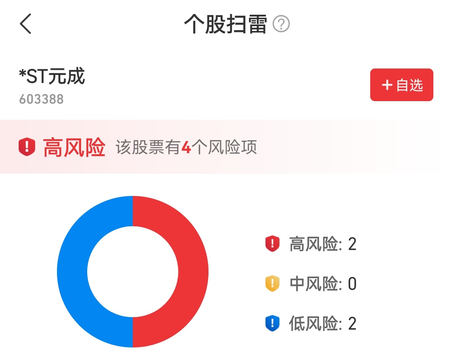Viewport: 452px width, 363px height.
Task: Tap the plus icon on 自选 button
Action: point(387,85)
